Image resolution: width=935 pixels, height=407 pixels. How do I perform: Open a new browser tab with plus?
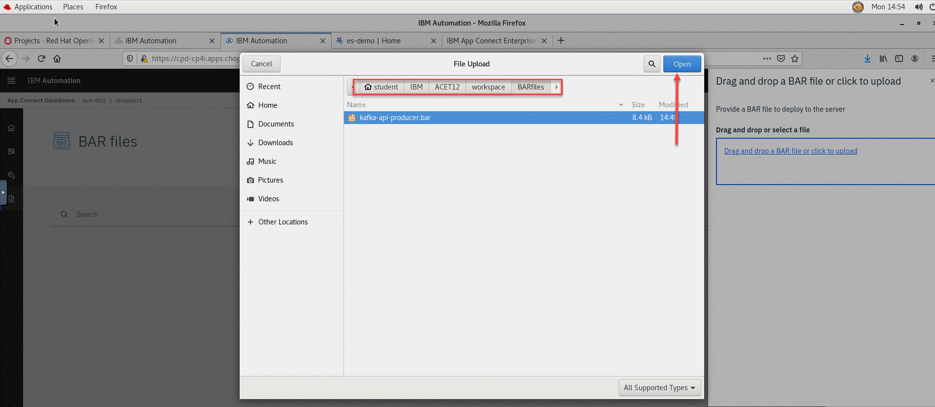(x=561, y=41)
